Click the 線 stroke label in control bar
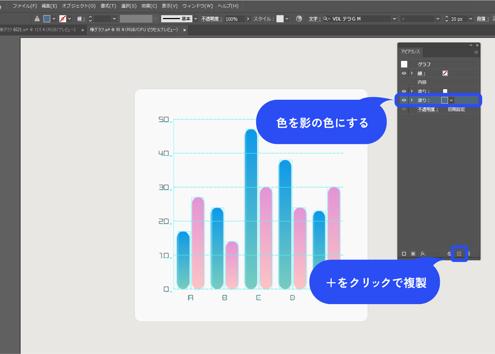 click(x=81, y=19)
